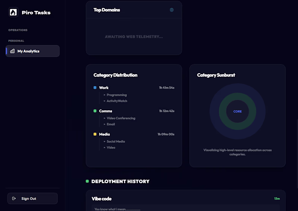
Task: Click the green Deployment History status dot
Action: [x=87, y=181]
